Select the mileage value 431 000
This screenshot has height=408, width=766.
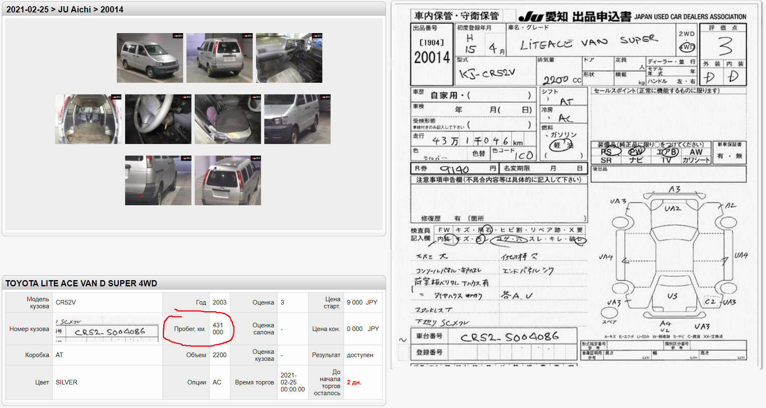point(218,329)
